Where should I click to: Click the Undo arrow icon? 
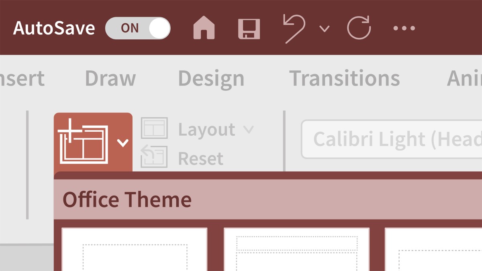click(294, 29)
